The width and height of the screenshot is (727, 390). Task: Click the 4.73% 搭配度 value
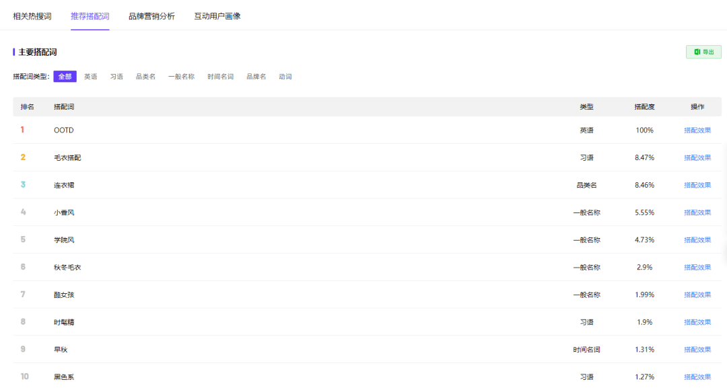[x=644, y=240]
